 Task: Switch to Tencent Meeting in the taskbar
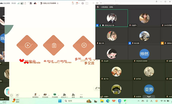pyautogui.click(x=120, y=101)
